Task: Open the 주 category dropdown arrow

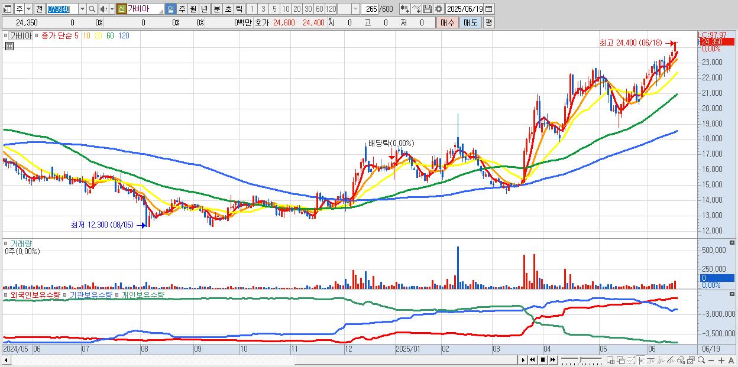Action: pyautogui.click(x=29, y=9)
